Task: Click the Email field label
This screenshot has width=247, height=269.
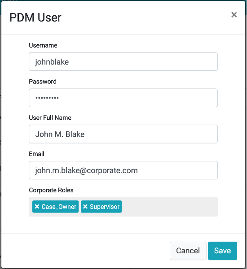Action: point(37,154)
